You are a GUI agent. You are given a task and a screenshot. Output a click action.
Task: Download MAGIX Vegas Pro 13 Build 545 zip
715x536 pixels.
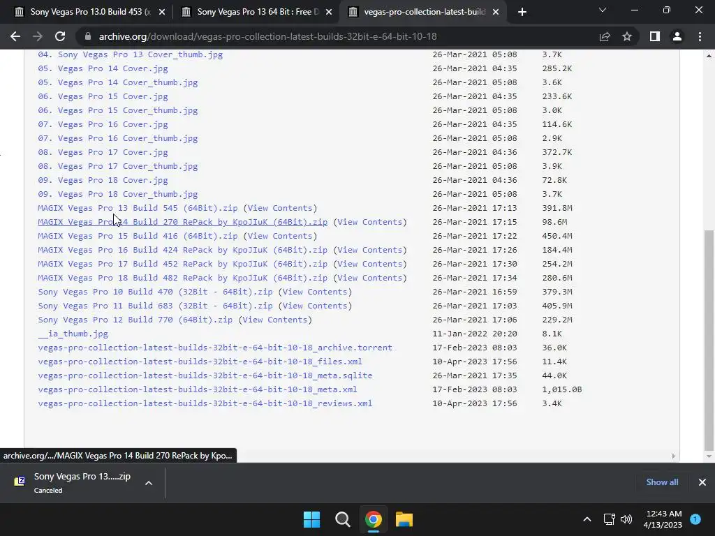pyautogui.click(x=138, y=208)
